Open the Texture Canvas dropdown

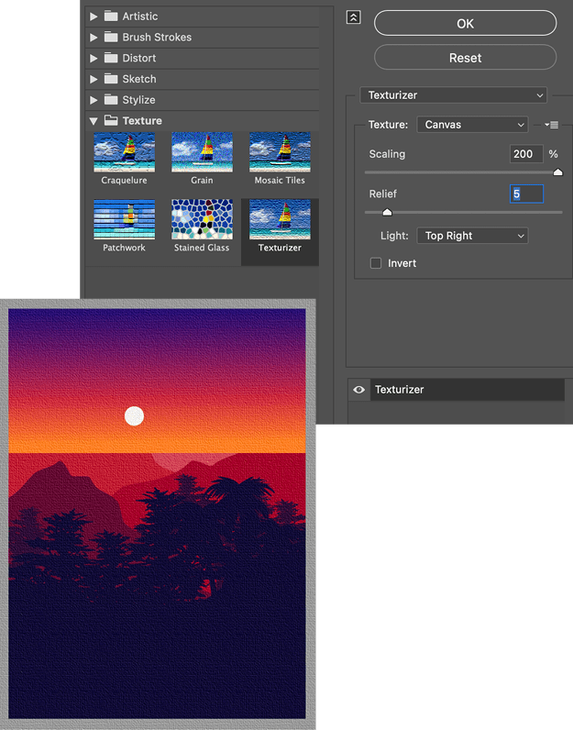click(x=473, y=125)
